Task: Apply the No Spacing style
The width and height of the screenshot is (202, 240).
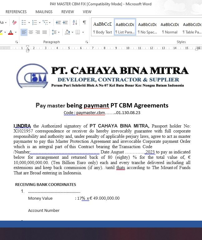Action: (x=147, y=27)
